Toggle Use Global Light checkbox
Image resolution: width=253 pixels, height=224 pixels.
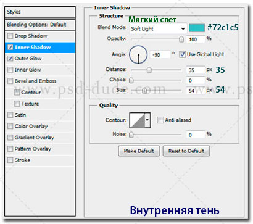point(182,54)
